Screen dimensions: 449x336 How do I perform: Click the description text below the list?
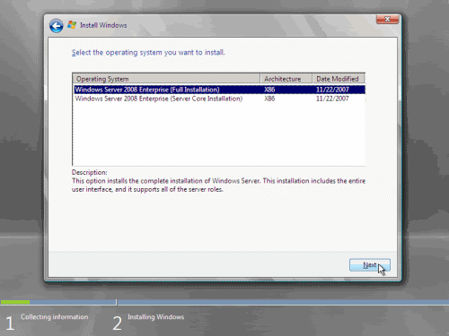[x=218, y=185]
